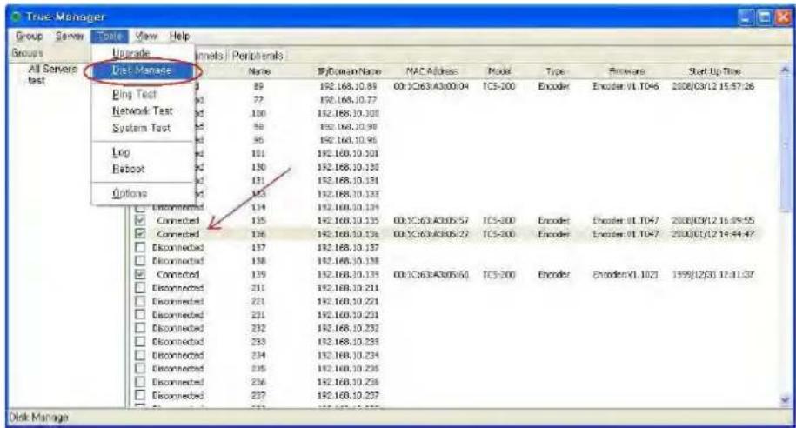
Task: Sort by the Start Up Time column header
Action: tap(714, 71)
